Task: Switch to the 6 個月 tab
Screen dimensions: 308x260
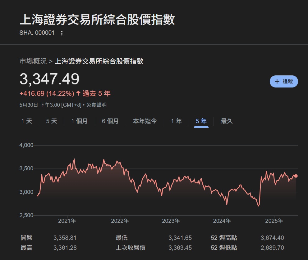Action: 110,121
